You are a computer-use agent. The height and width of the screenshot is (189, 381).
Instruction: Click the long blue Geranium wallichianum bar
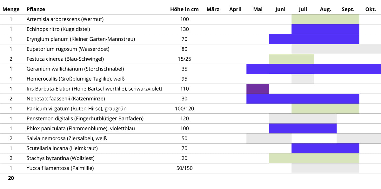[314, 69]
